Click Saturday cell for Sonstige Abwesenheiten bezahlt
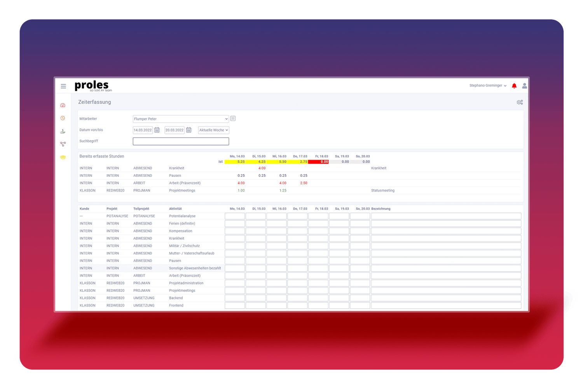 coord(339,268)
